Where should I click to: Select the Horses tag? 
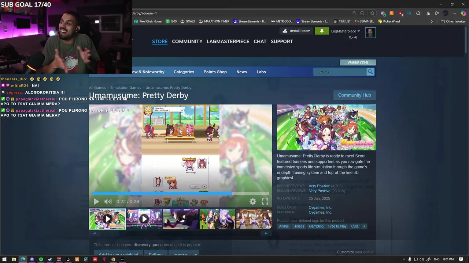[x=299, y=226]
